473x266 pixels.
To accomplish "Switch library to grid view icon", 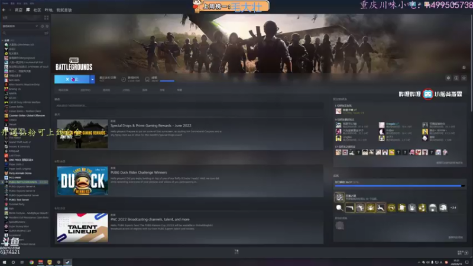I will pyautogui.click(x=46, y=18).
